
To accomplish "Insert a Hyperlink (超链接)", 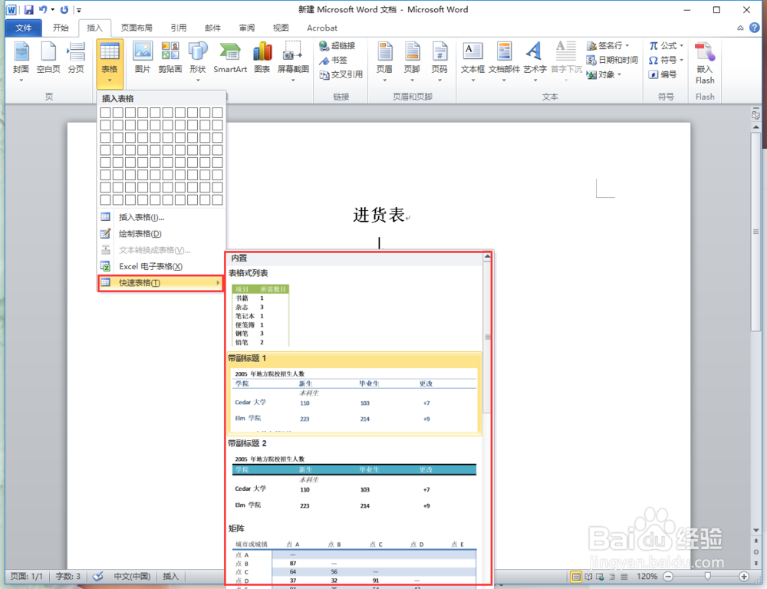I will 337,45.
